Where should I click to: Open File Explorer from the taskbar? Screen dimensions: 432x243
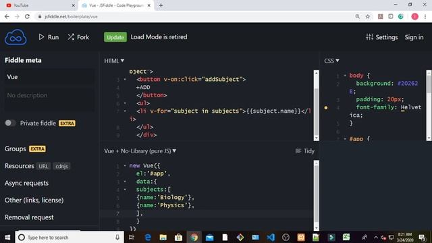pyautogui.click(x=163, y=237)
